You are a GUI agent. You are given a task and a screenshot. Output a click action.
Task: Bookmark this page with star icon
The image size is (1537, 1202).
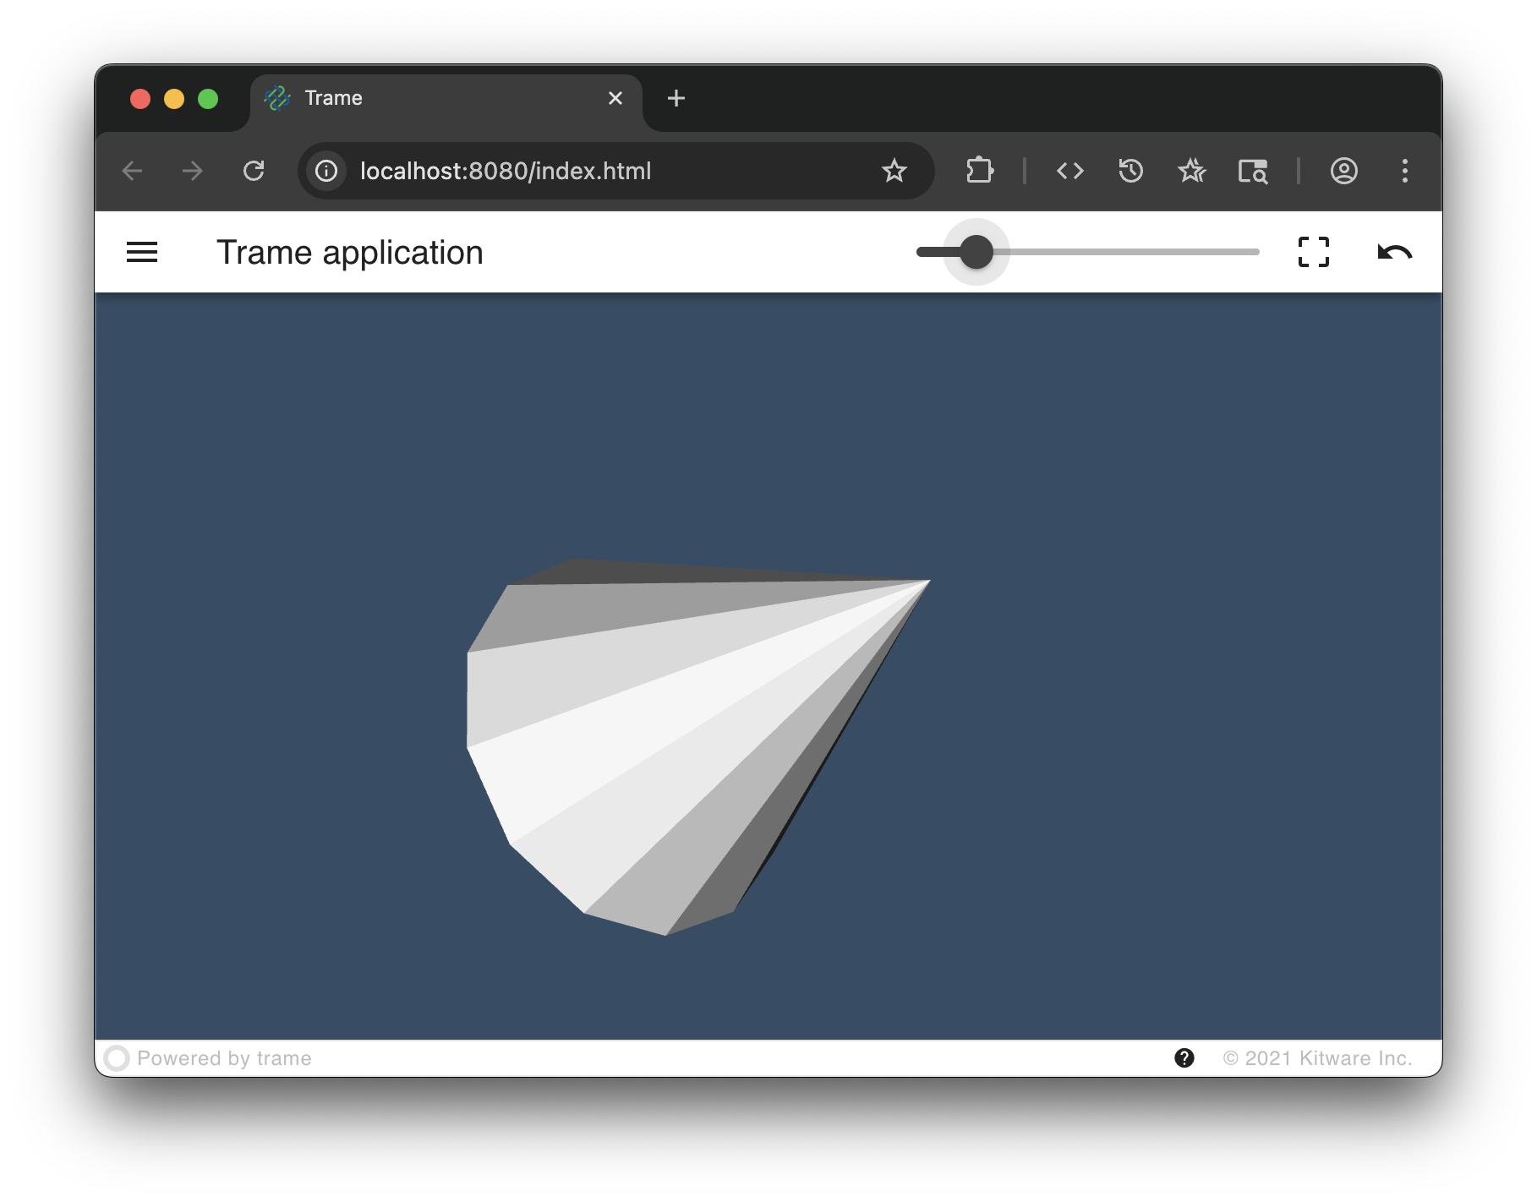894,171
